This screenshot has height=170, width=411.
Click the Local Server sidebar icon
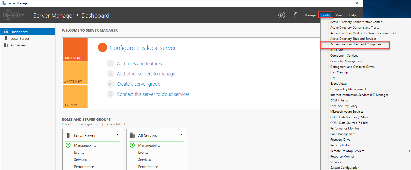pos(6,38)
